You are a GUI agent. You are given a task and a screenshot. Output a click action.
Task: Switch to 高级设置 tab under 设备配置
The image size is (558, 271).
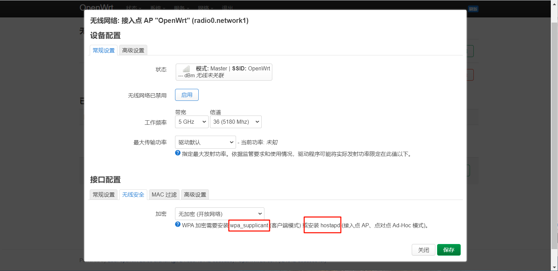[133, 51]
